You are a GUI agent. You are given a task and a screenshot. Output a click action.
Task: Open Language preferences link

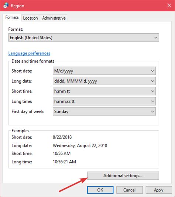click(x=29, y=53)
